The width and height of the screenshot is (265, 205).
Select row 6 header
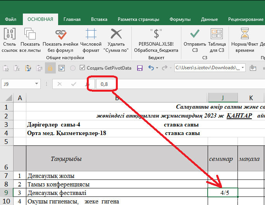(7, 159)
